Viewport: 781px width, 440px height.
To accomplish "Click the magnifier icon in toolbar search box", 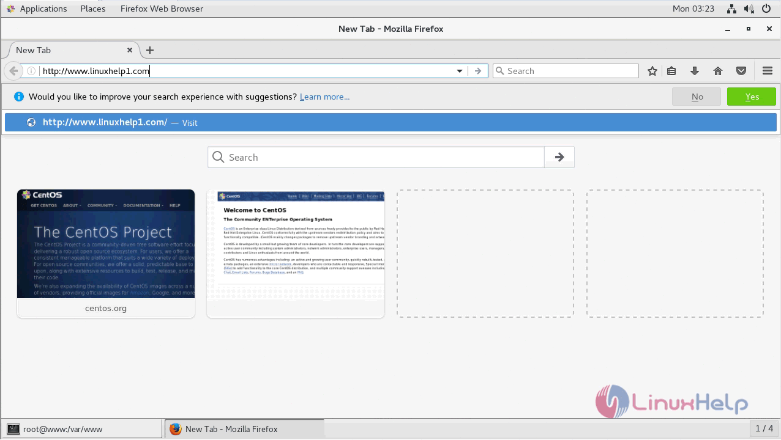I will tap(500, 71).
